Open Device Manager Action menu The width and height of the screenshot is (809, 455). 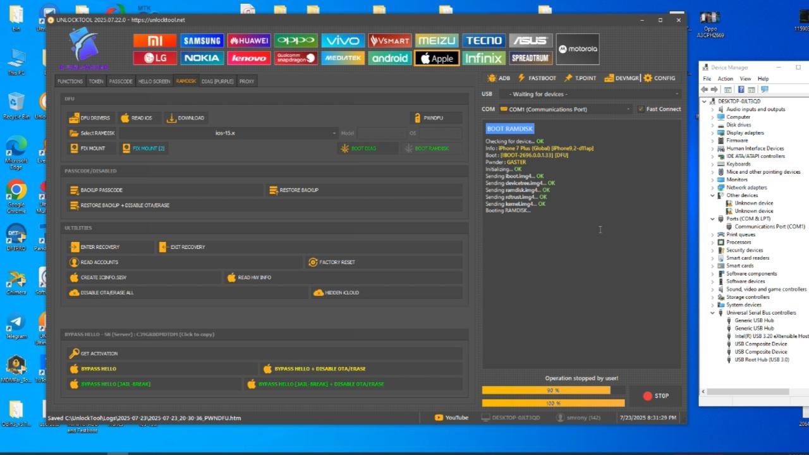point(725,79)
